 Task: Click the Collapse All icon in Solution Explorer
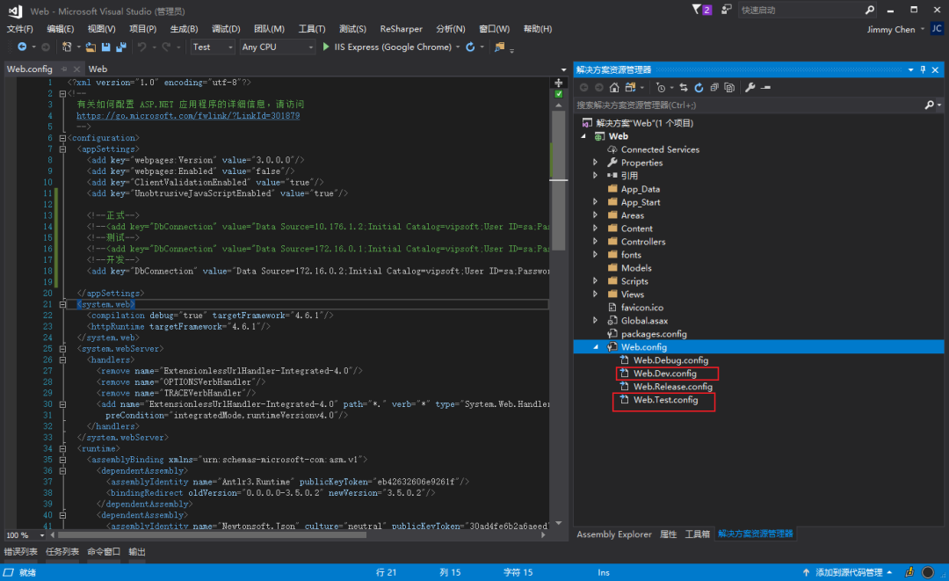(x=714, y=88)
